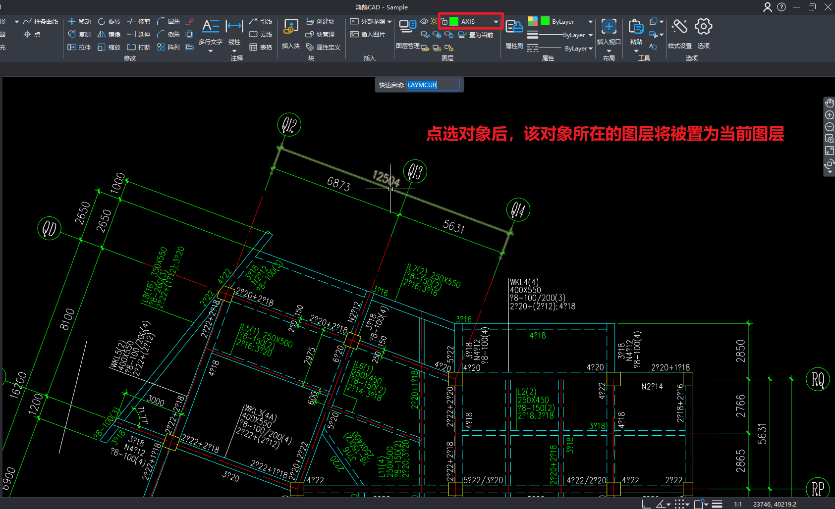Select the pan hand tool in navigation bar
The width and height of the screenshot is (835, 509).
click(x=829, y=103)
